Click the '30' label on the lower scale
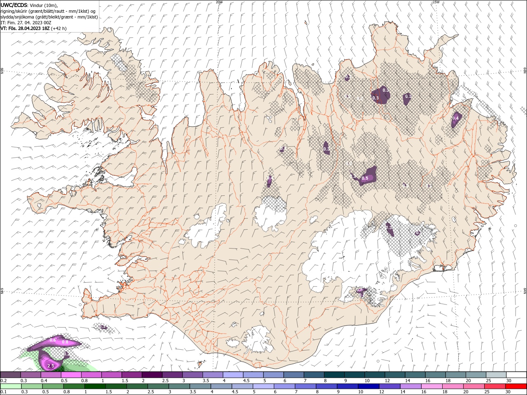The height and width of the screenshot is (395, 527). 509,392
